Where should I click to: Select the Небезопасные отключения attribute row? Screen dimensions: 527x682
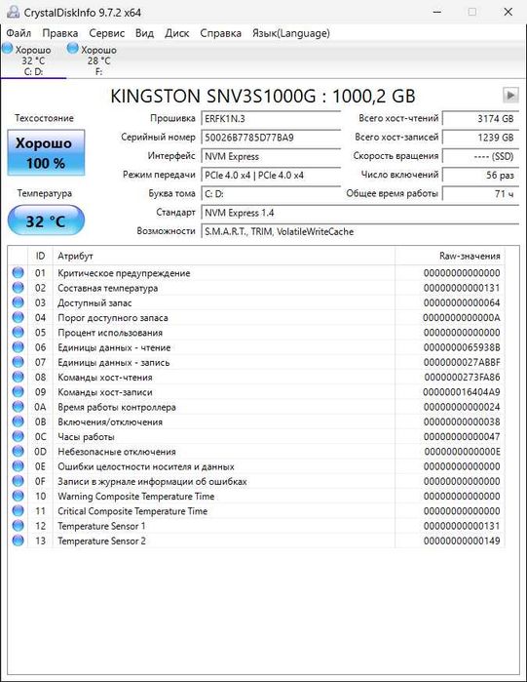click(x=256, y=452)
